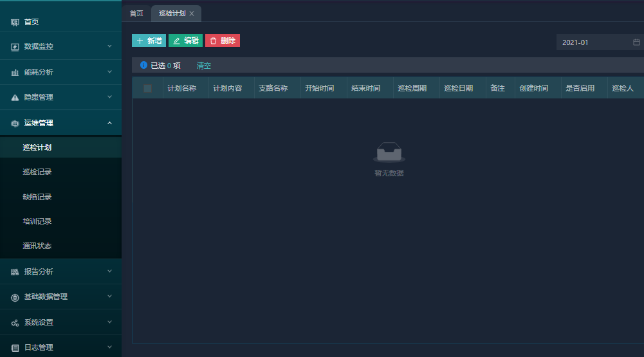
Task: Click the 隐患管理 warning triangle icon
Action: tap(15, 98)
